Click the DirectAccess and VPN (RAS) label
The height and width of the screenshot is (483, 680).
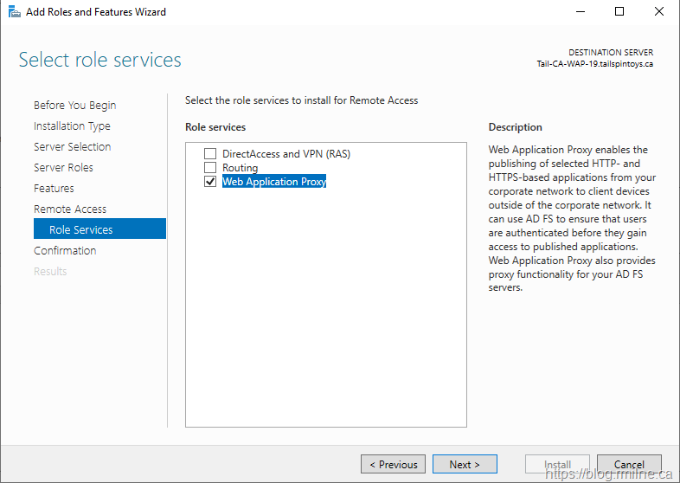[285, 154]
